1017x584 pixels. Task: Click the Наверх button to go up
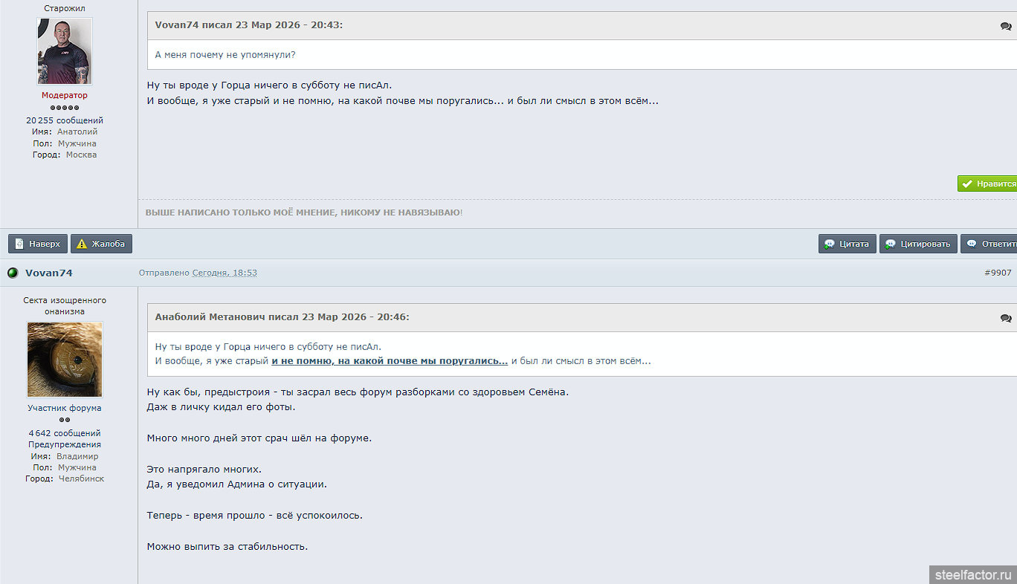tap(38, 244)
